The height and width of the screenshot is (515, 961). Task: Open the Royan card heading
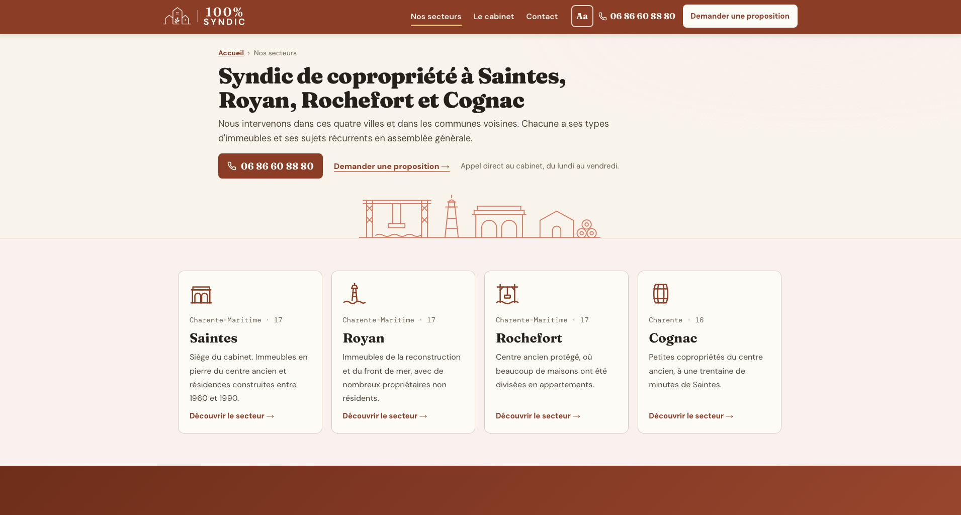pos(363,338)
